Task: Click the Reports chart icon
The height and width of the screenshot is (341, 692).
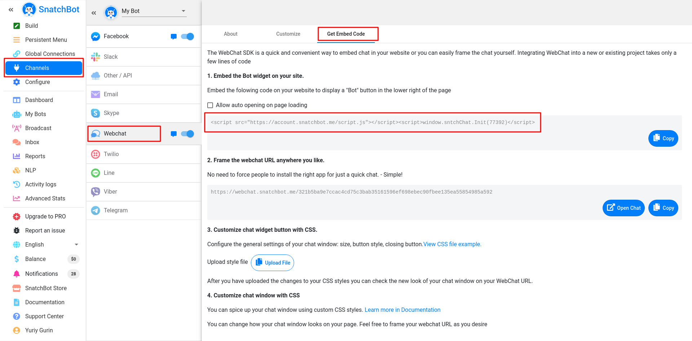Action: point(17,156)
